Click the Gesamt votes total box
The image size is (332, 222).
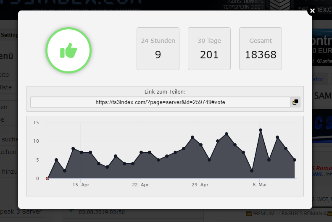tap(261, 49)
